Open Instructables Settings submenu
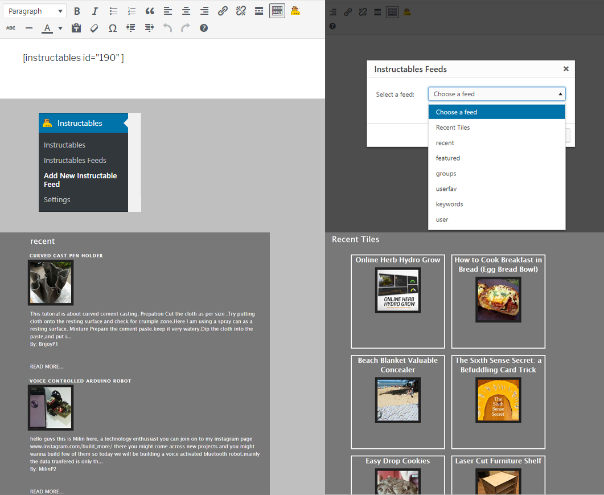Image resolution: width=604 pixels, height=495 pixels. click(56, 200)
